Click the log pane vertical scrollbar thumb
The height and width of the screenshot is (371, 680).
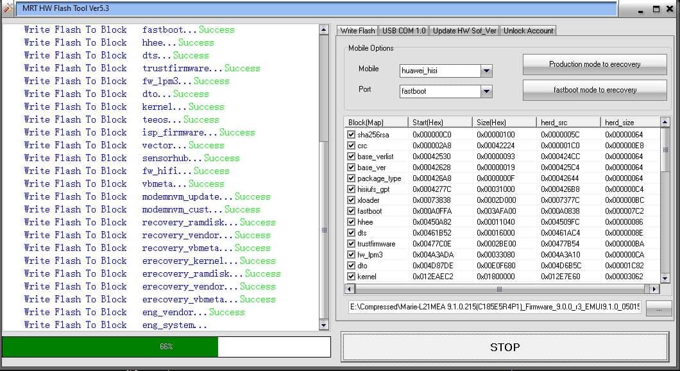click(323, 230)
